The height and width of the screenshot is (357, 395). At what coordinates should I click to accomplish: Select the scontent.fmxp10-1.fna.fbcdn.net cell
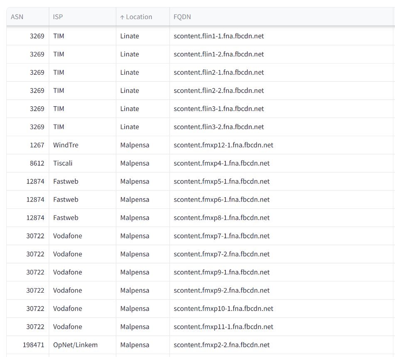pos(223,308)
